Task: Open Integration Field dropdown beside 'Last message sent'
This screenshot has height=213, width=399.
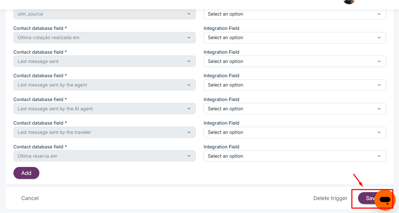Action: point(295,61)
